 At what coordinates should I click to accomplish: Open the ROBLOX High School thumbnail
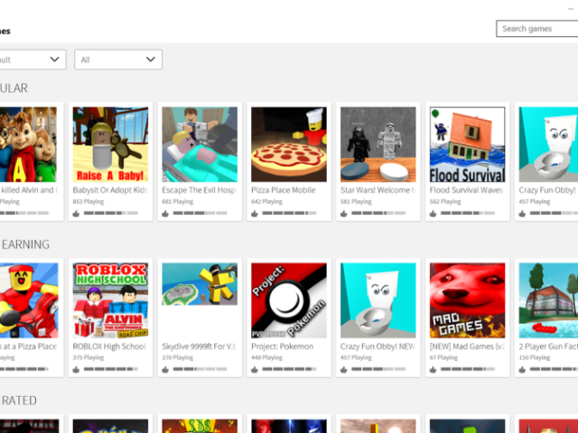tap(110, 300)
